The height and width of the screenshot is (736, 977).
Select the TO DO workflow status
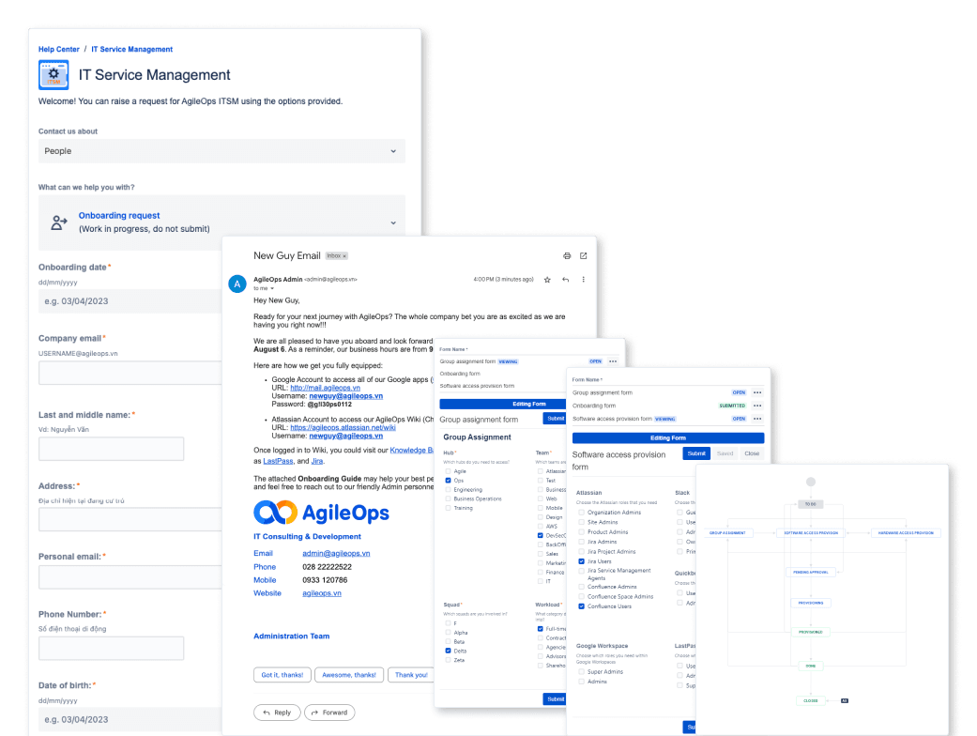pyautogui.click(x=811, y=504)
